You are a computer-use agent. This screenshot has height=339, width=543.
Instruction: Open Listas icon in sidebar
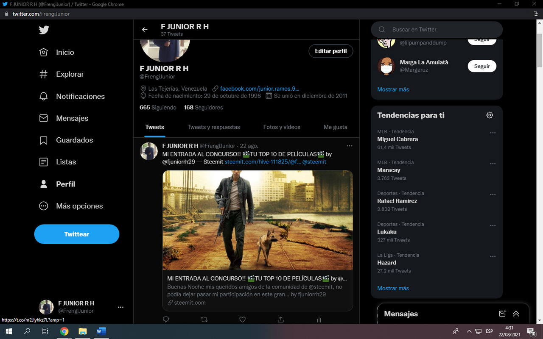tap(43, 162)
